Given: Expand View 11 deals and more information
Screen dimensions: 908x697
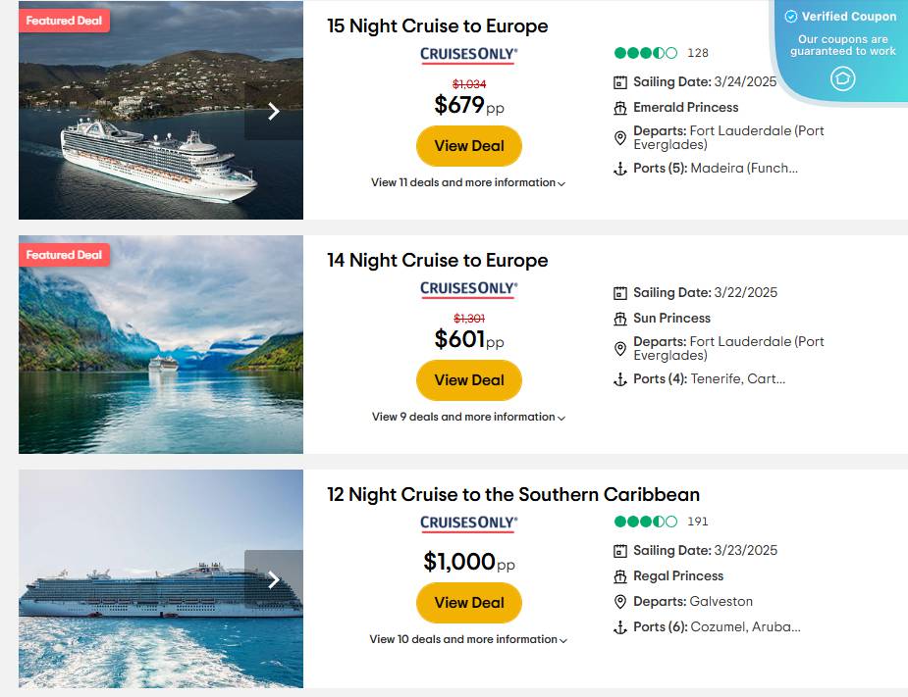Looking at the screenshot, I should [468, 182].
